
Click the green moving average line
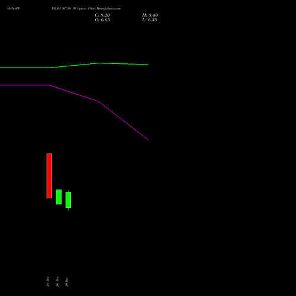click(74, 66)
